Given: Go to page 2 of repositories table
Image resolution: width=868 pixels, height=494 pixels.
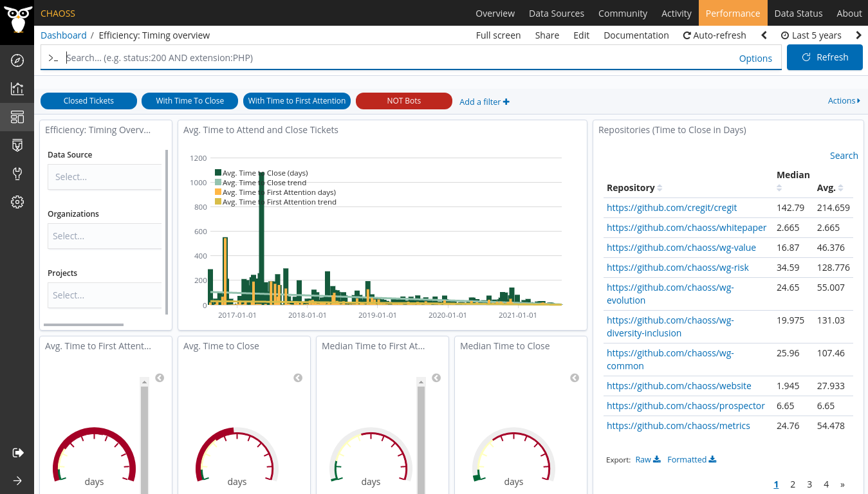Looking at the screenshot, I should click(x=793, y=484).
